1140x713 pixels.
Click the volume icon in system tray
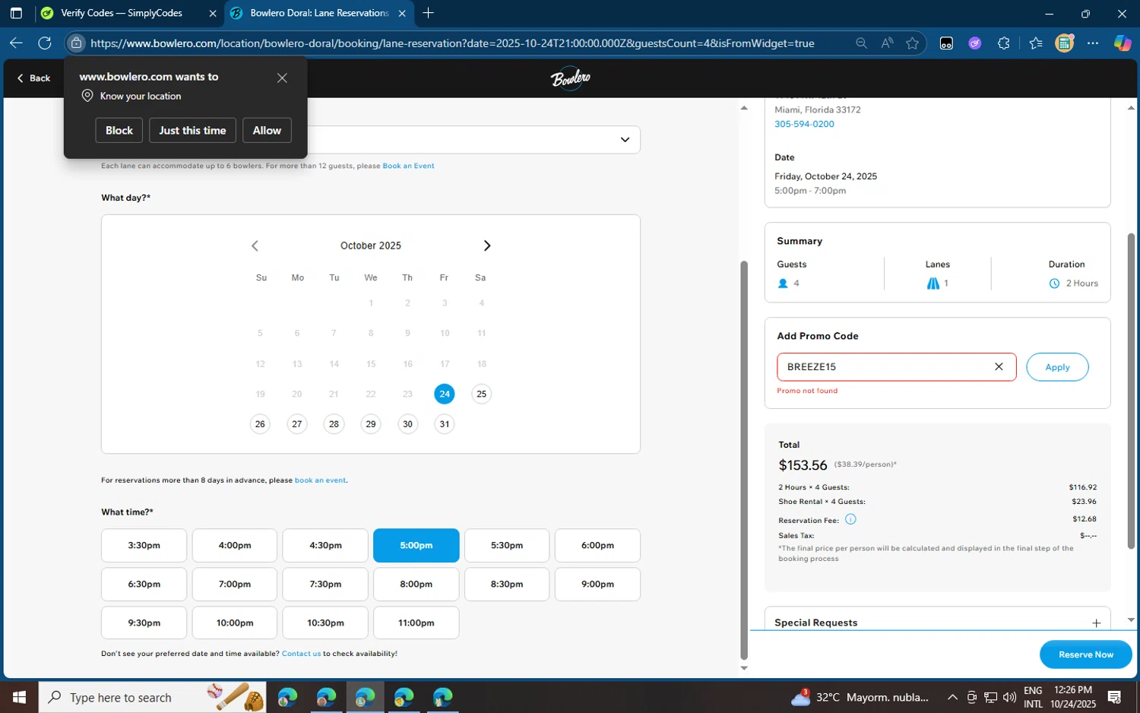(x=1009, y=697)
